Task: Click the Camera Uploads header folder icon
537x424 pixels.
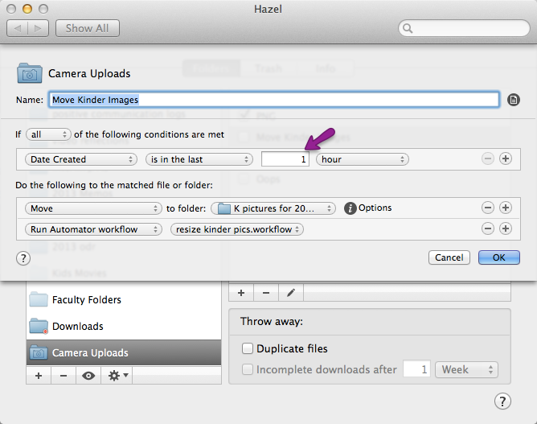Action: click(30, 73)
